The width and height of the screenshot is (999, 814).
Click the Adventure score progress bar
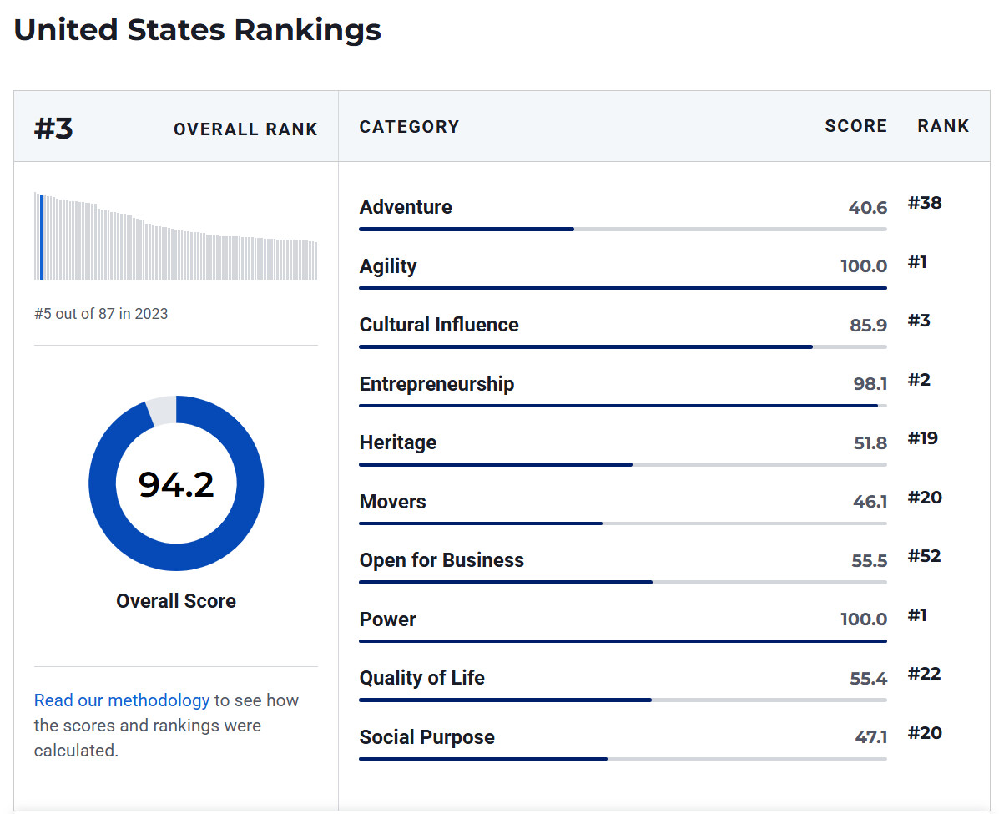tap(623, 229)
